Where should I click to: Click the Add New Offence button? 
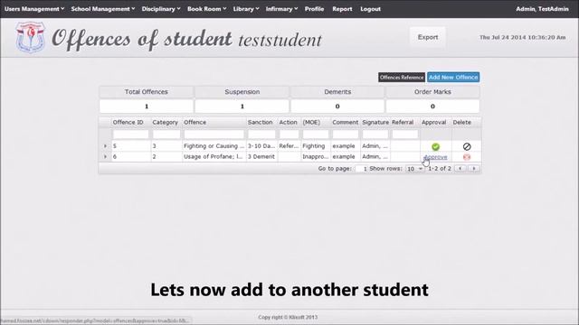pyautogui.click(x=453, y=78)
